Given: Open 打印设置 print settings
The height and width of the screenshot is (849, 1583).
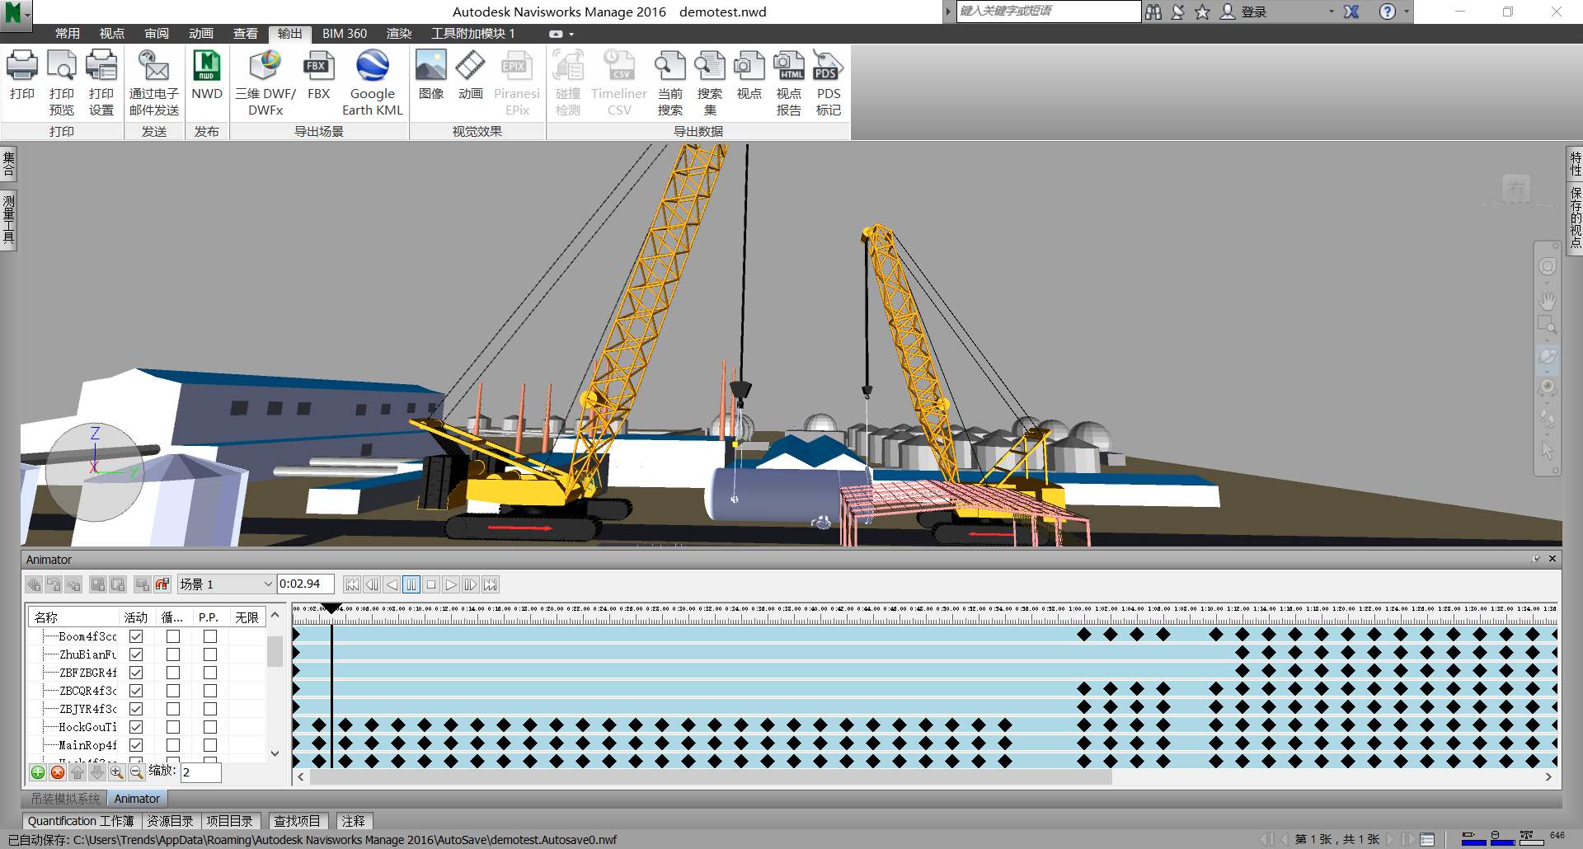Looking at the screenshot, I should 101,83.
